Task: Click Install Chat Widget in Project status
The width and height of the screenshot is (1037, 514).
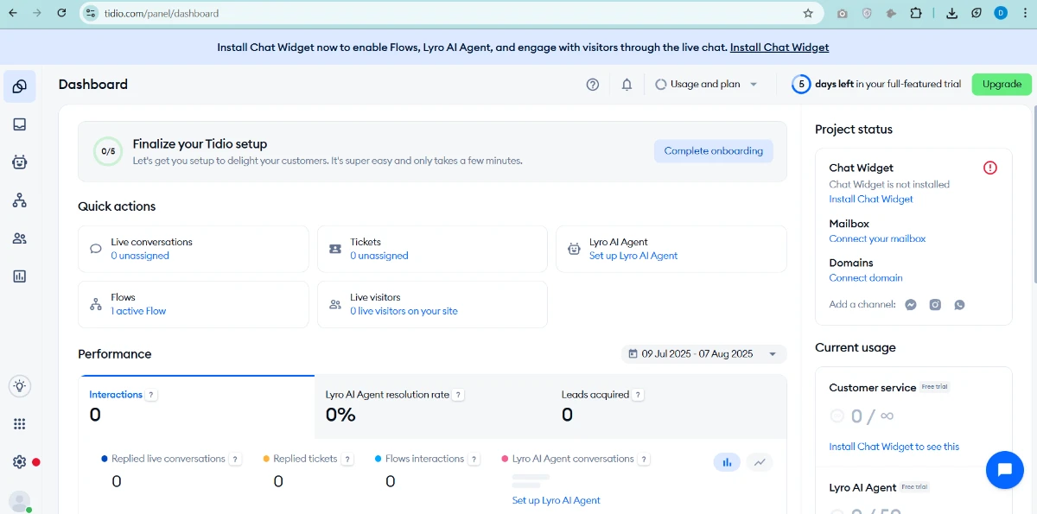Action: click(871, 200)
